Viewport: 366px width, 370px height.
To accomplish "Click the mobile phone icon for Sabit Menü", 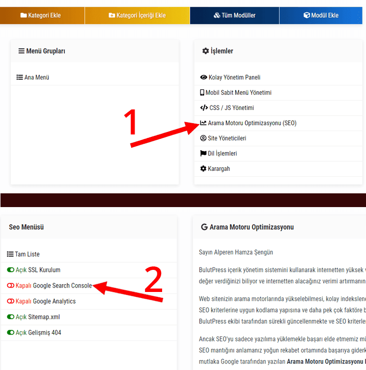I will pyautogui.click(x=202, y=93).
